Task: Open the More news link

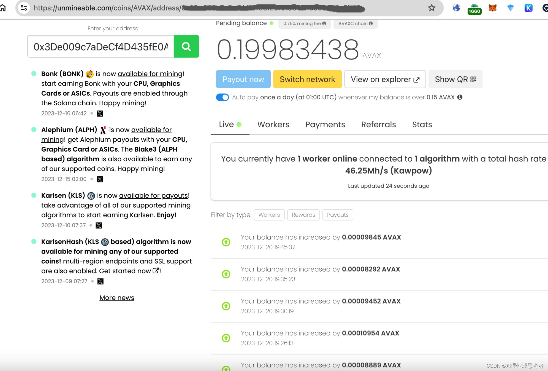Action: coord(117,298)
